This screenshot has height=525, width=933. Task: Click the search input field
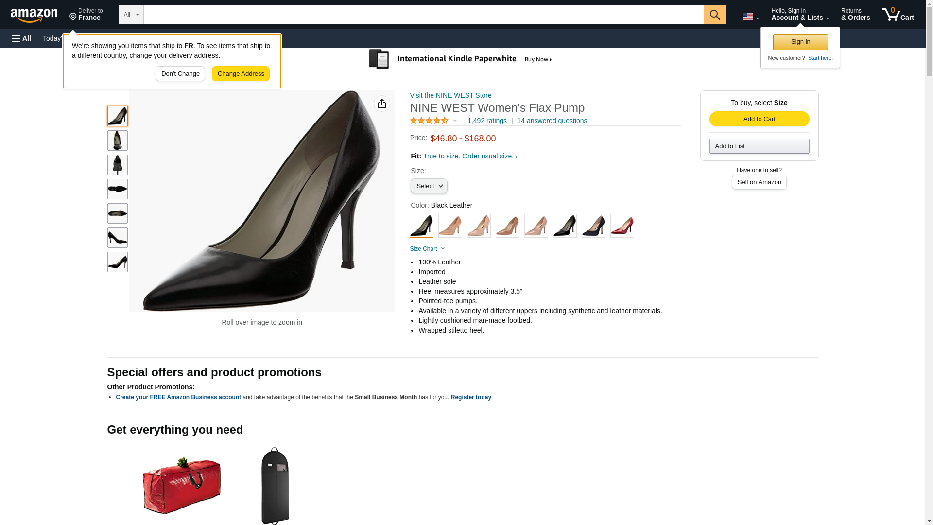tap(423, 15)
